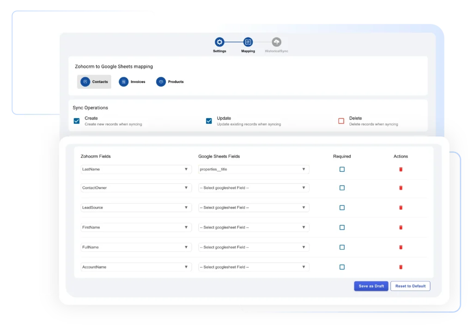
Task: Enable the Delete records when syncing checkbox
Action: (x=341, y=120)
